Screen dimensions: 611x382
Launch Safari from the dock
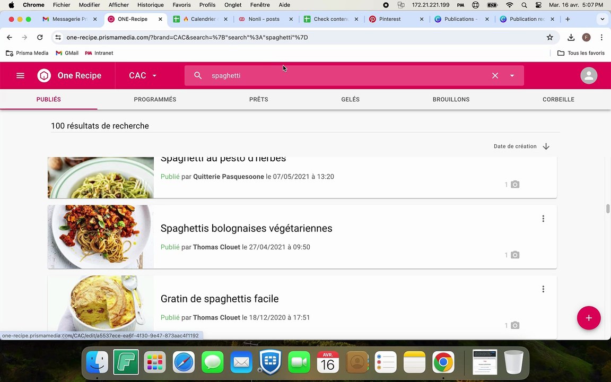[x=184, y=362]
